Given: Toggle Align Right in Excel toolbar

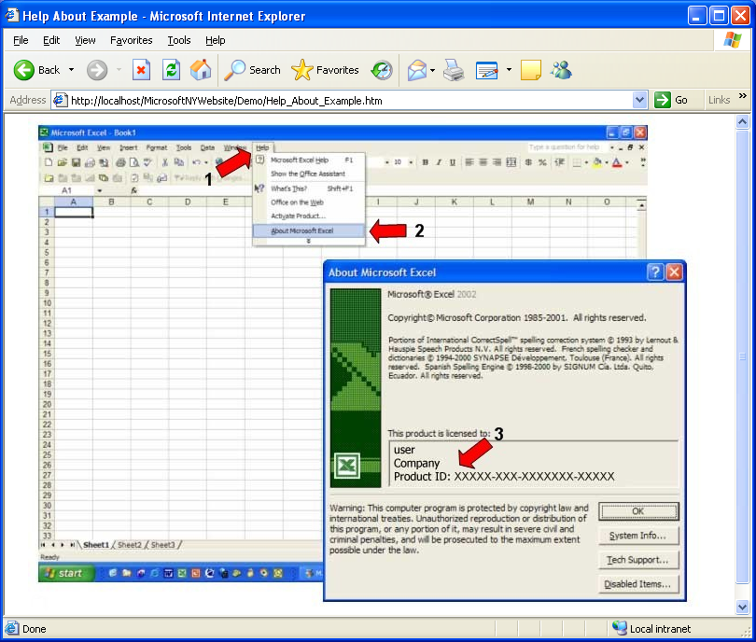Looking at the screenshot, I should 497,162.
